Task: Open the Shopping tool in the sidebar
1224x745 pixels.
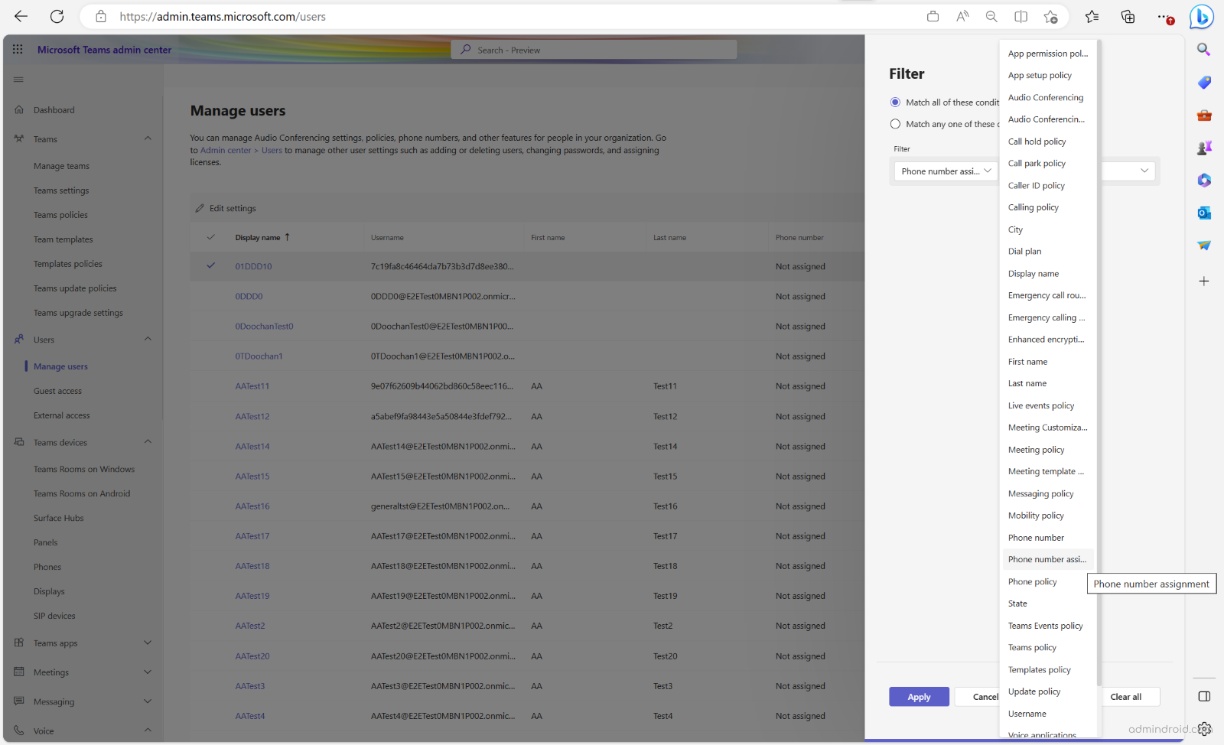Action: (x=1203, y=82)
